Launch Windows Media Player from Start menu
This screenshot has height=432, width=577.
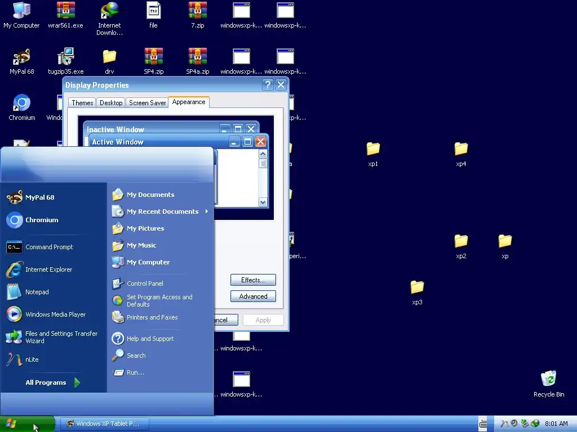tap(54, 314)
